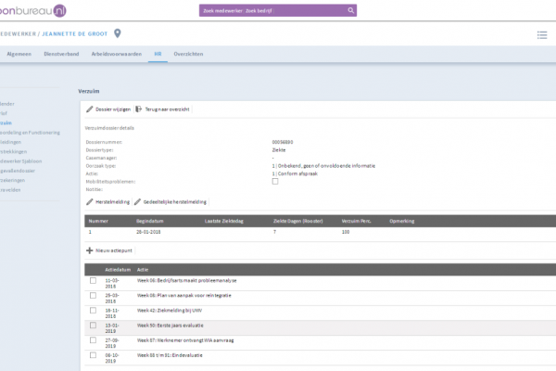
Task: Check the Week 06 Bedrijfsarts probleemanalyse row
Action: [93, 279]
